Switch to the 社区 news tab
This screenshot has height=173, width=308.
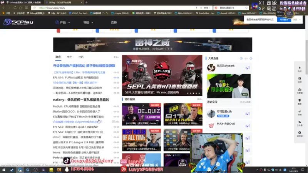coord(81,57)
